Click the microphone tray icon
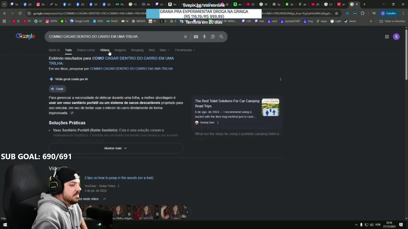 tap(361, 225)
